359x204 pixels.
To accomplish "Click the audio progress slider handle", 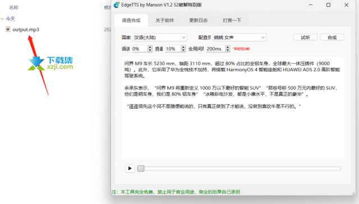I will click(x=141, y=169).
